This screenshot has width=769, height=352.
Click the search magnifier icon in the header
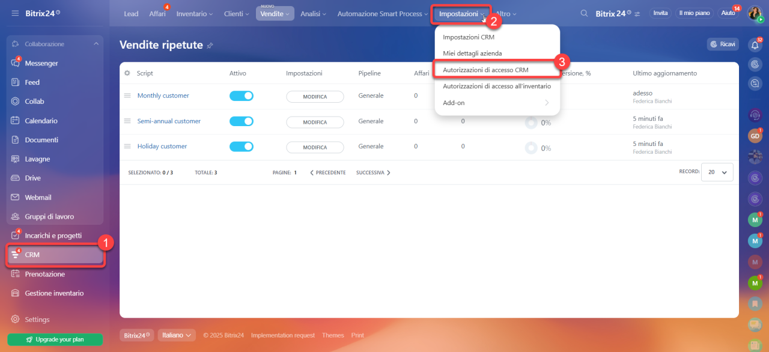pyautogui.click(x=584, y=13)
